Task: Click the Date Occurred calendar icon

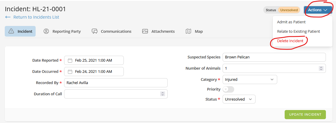Action: (x=70, y=72)
